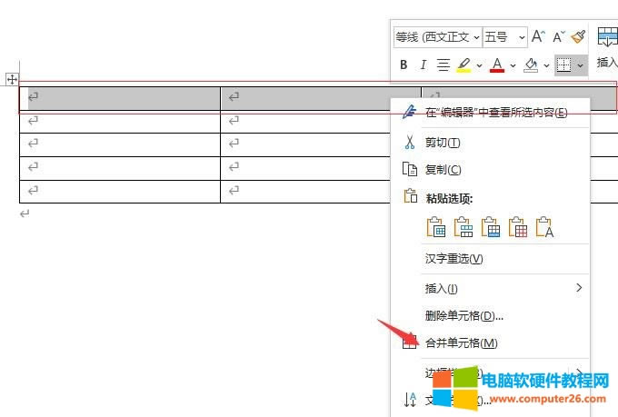Image resolution: width=618 pixels, height=417 pixels.
Task: Click the paragraph alignment icon
Action: [444, 65]
